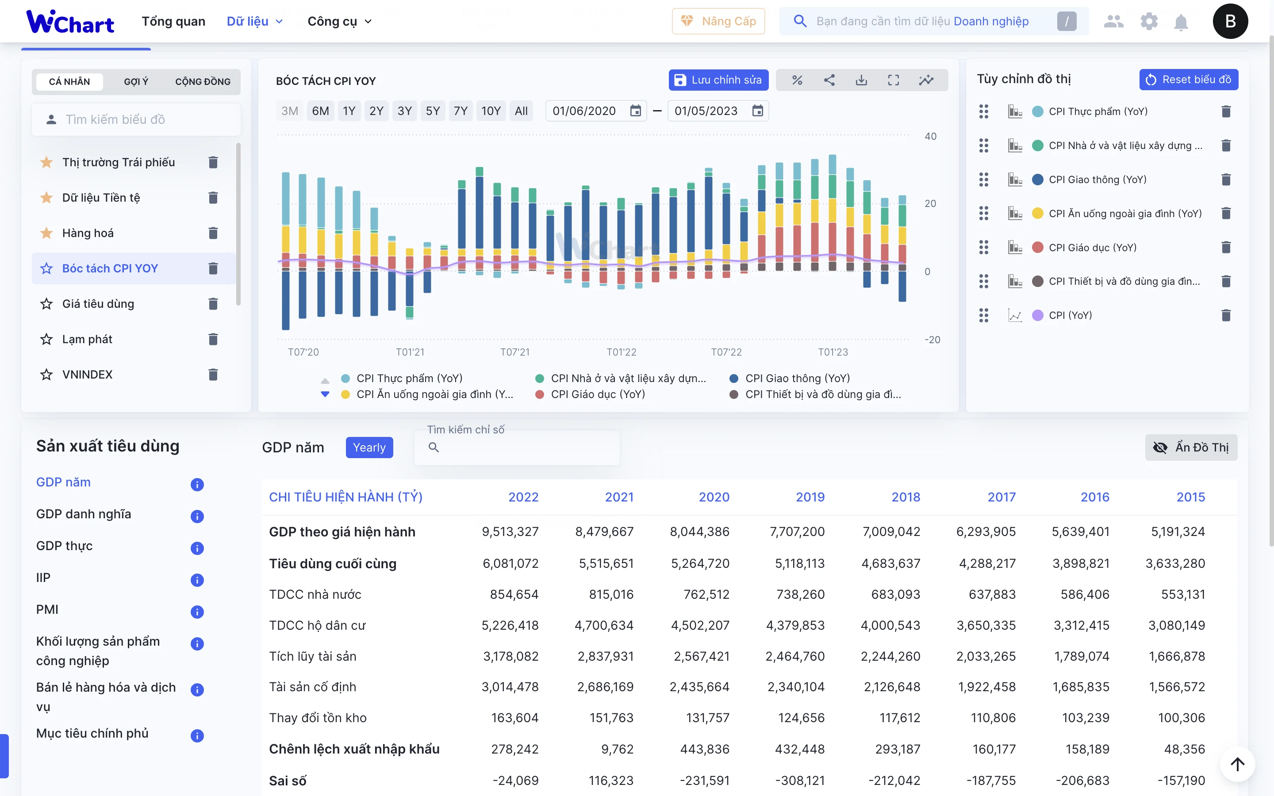Unfavorite the Hàng hoá star

click(46, 233)
